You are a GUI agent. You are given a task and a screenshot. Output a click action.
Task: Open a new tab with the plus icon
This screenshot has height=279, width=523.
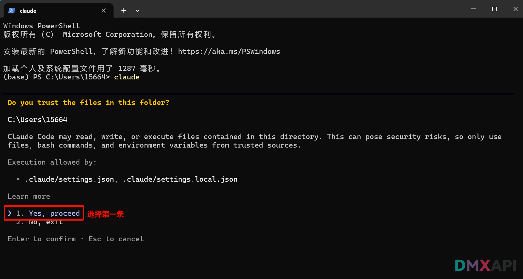tap(124, 11)
